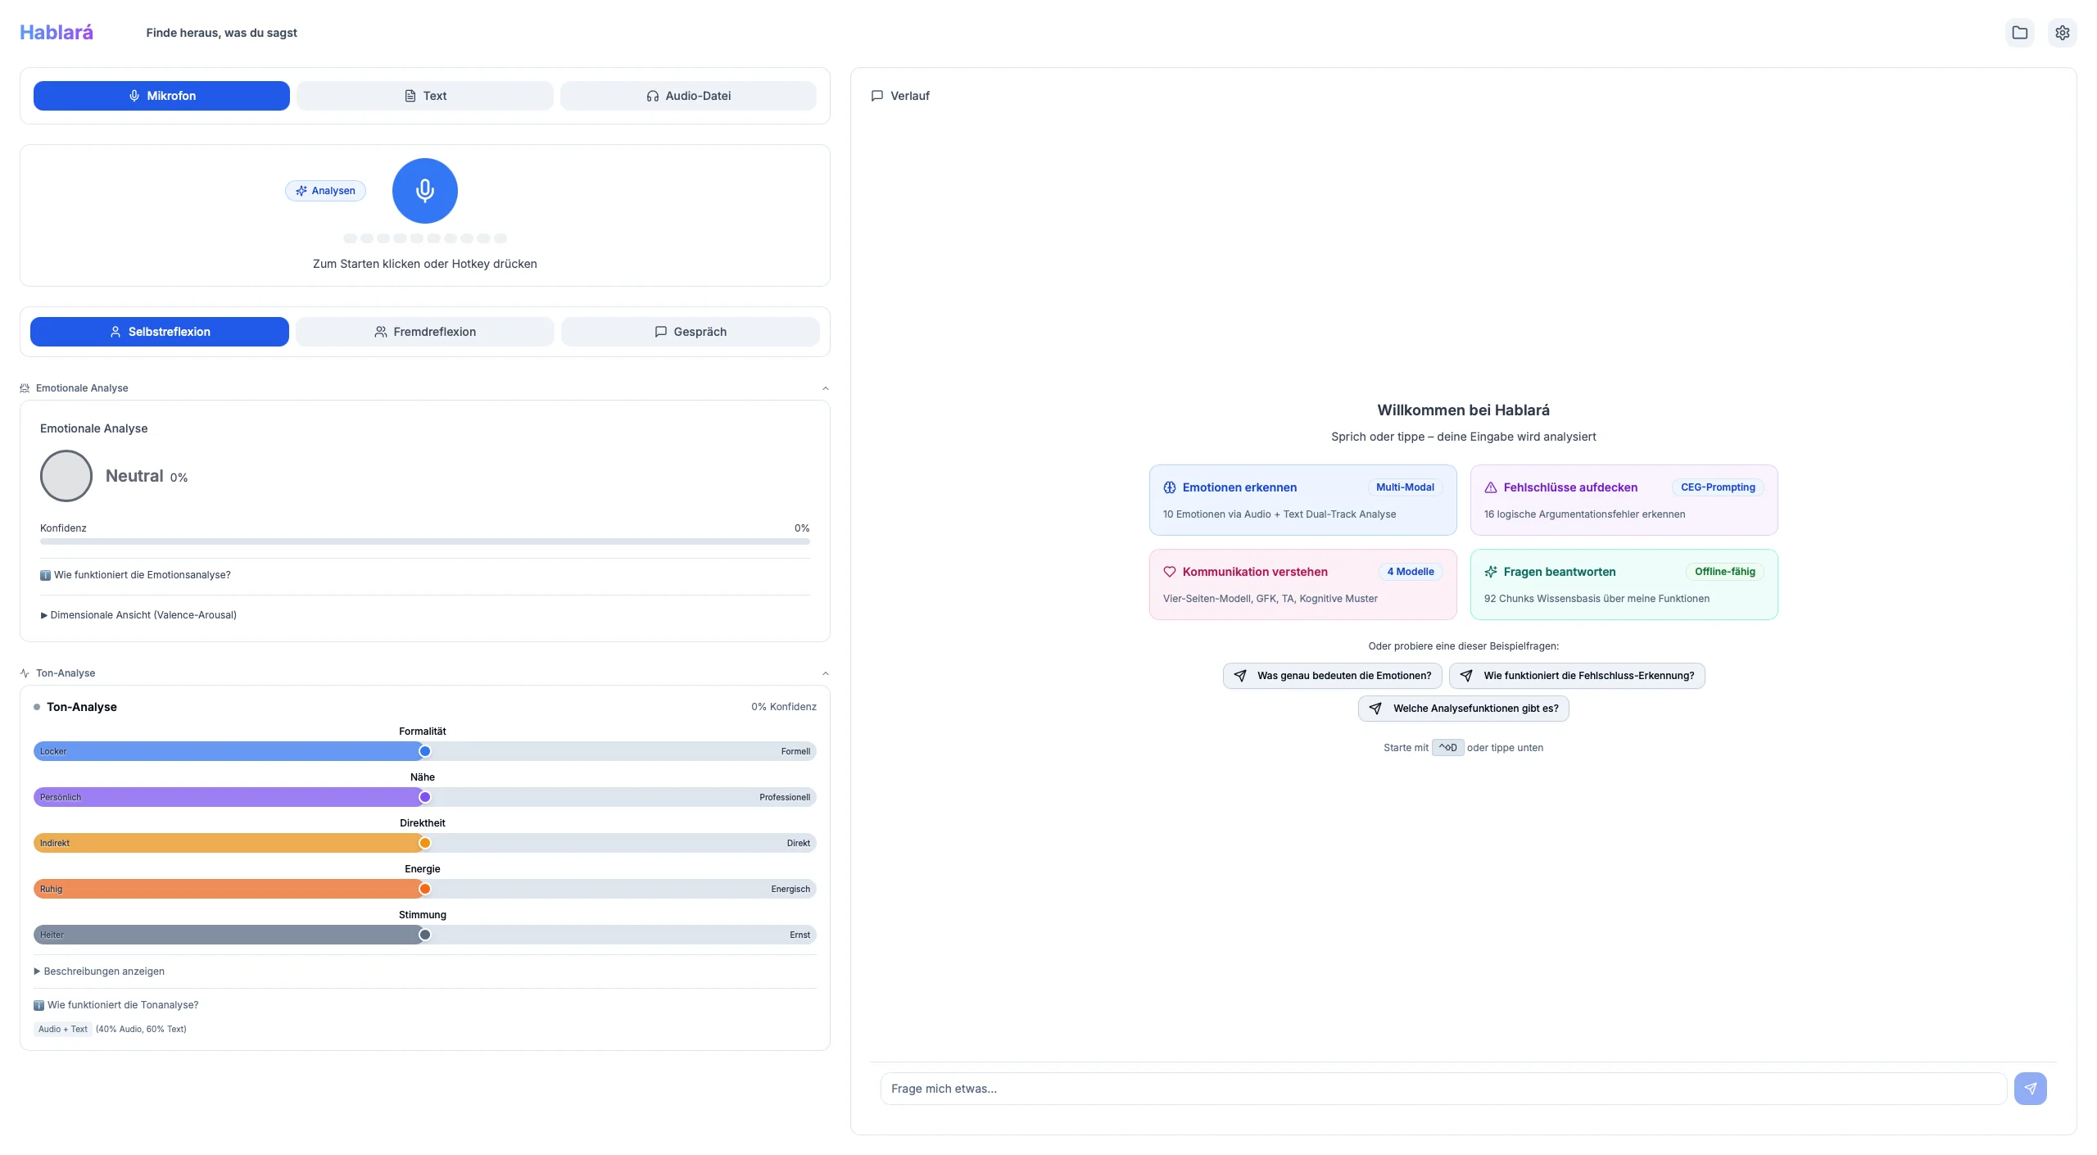
Task: Open settings via the gear icon
Action: [2062, 33]
